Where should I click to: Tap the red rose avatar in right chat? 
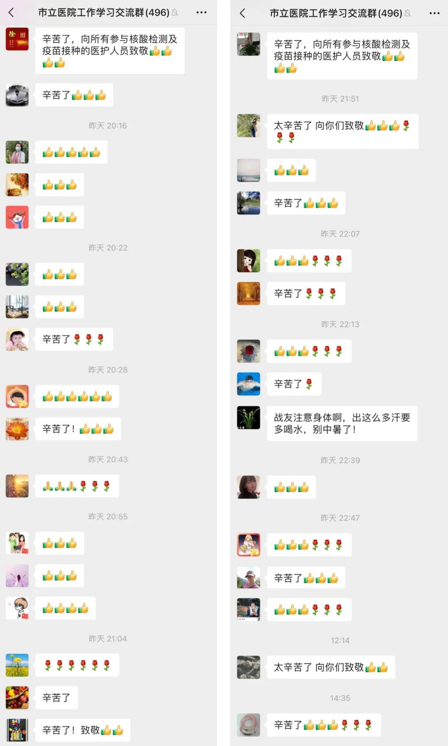(x=248, y=351)
